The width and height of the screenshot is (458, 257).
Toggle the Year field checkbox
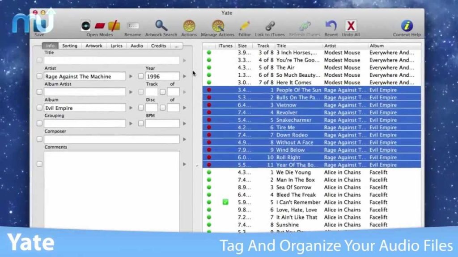pyautogui.click(x=141, y=76)
